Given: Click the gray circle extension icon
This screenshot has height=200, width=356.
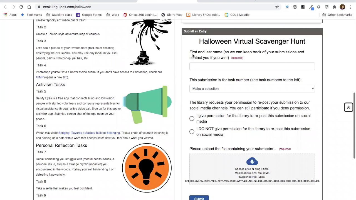Looking at the screenshot, I should 319,7.
